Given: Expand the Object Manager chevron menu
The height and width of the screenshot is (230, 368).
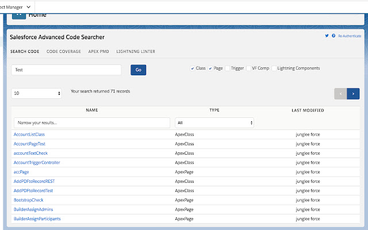Looking at the screenshot, I should pos(28,6).
